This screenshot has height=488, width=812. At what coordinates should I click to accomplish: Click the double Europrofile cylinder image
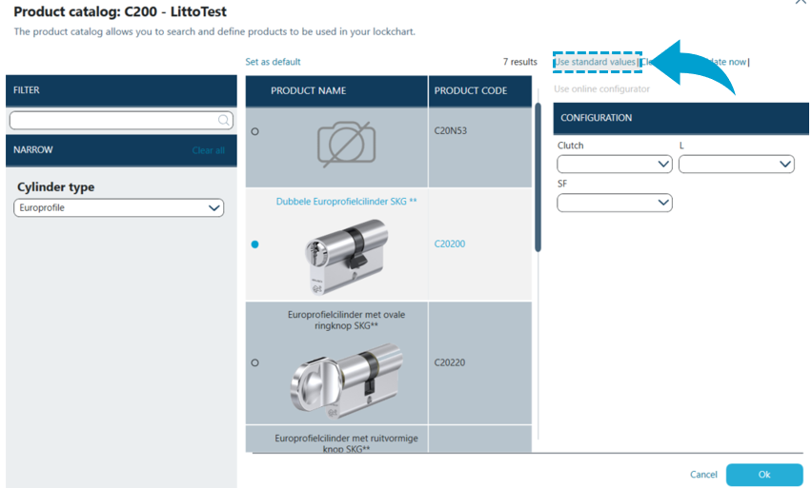[346, 251]
